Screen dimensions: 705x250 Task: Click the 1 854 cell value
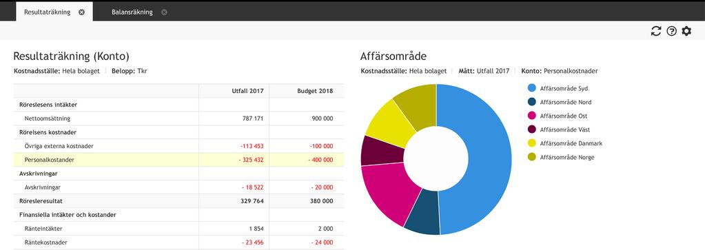pos(256,229)
